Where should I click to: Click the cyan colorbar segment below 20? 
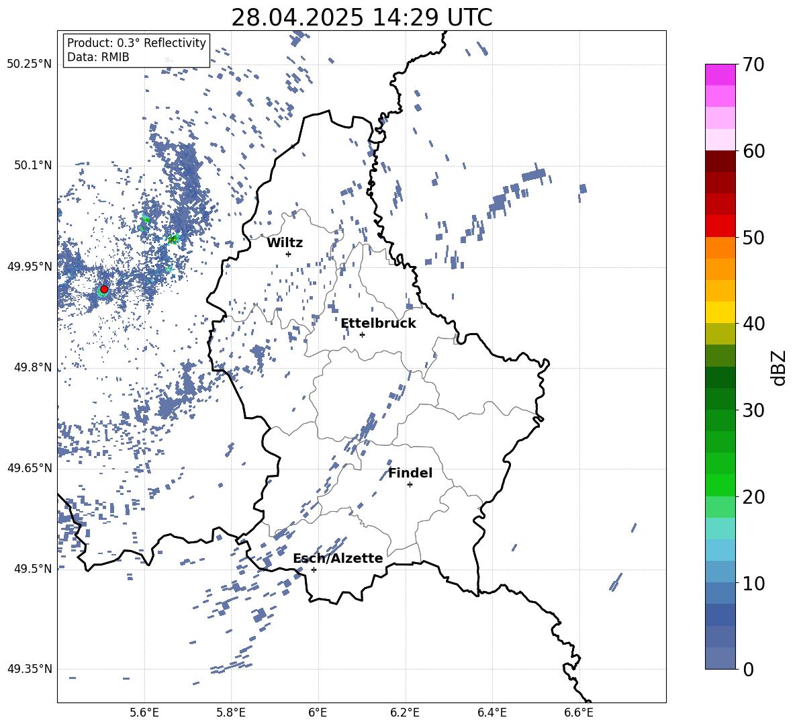[720, 529]
